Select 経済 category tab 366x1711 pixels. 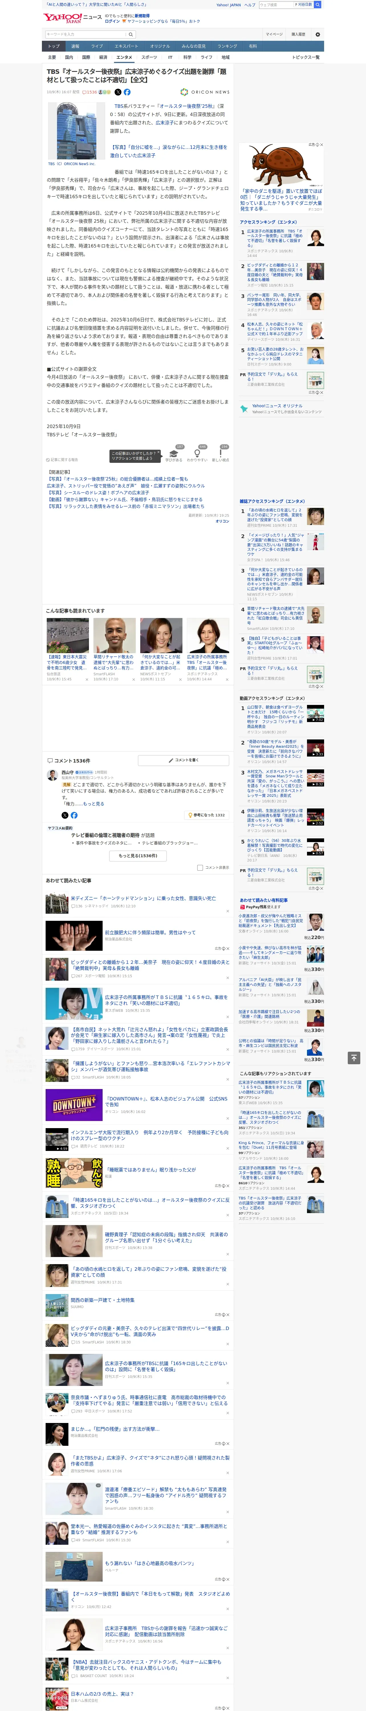tap(103, 57)
